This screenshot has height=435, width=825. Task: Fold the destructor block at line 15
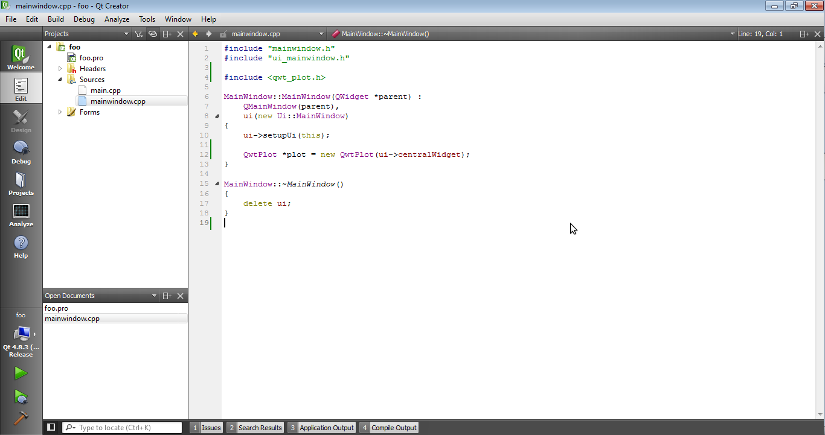point(217,183)
